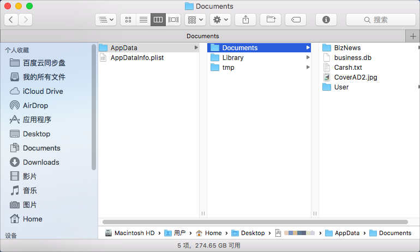
Task: Focus the 搜索 search field
Action: [x=381, y=20]
